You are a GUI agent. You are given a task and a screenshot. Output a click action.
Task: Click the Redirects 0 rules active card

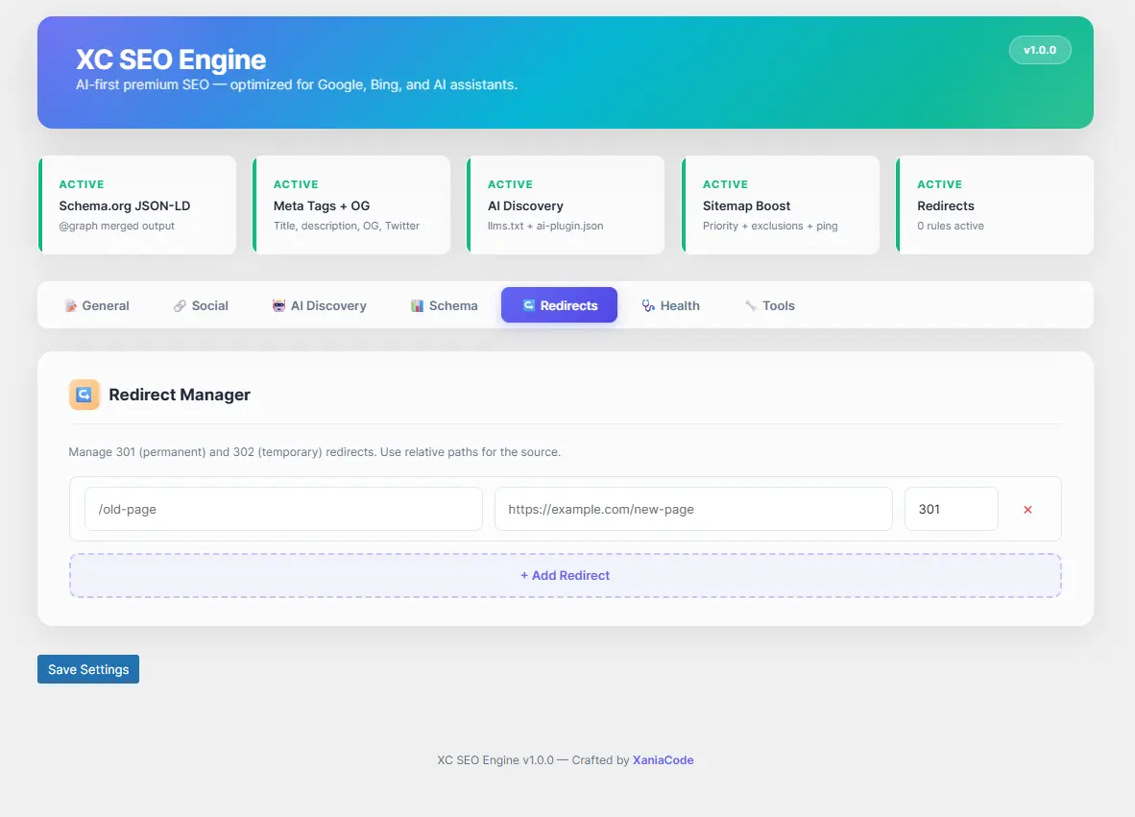(996, 204)
